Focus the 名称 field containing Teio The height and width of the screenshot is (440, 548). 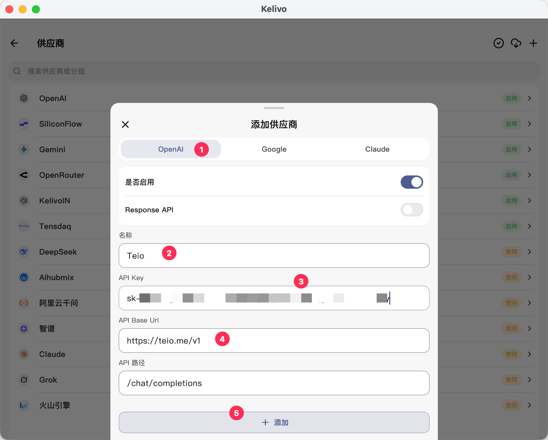pyautogui.click(x=274, y=256)
